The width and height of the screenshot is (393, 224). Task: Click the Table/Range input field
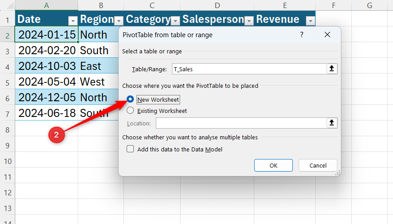click(x=249, y=69)
